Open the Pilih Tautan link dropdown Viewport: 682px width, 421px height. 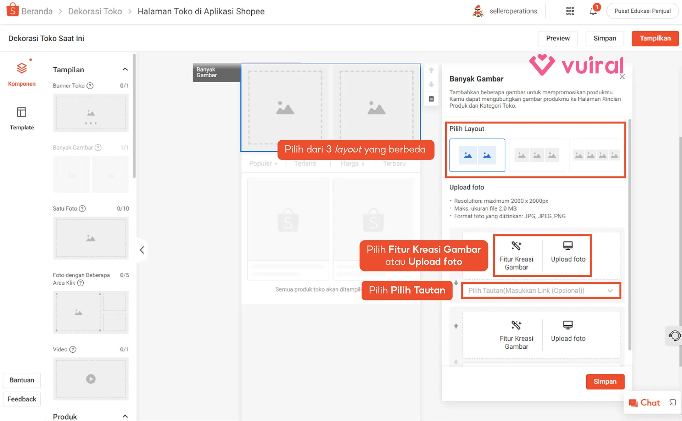click(x=541, y=291)
